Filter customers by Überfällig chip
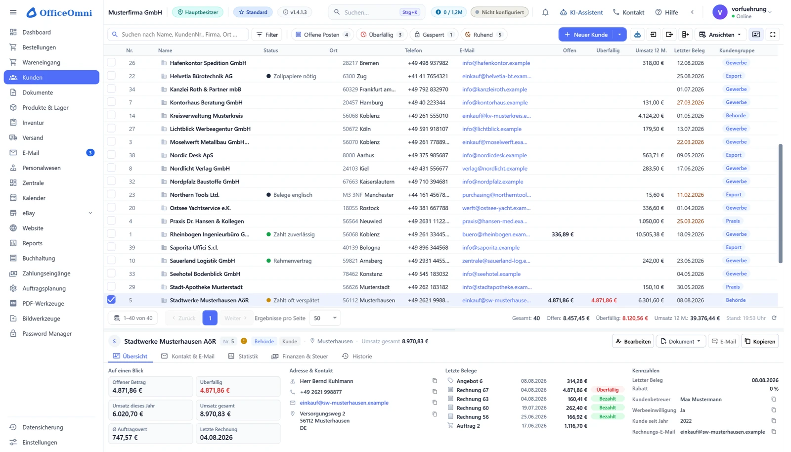The image size is (791, 452). click(x=381, y=35)
